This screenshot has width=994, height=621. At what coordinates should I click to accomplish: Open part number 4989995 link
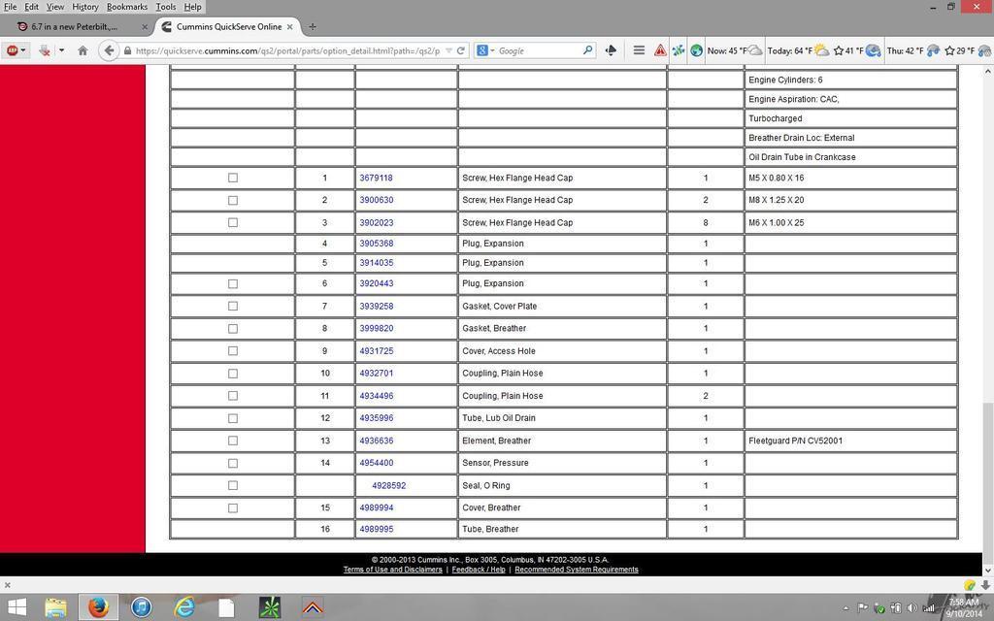377,529
